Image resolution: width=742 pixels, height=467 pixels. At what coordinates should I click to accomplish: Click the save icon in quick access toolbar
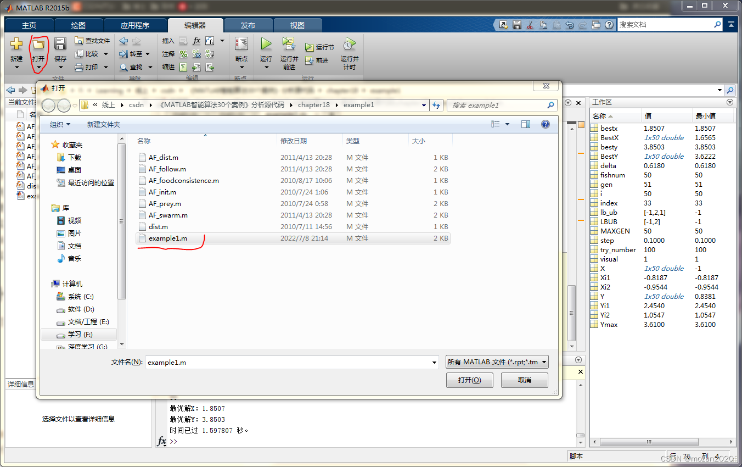pos(517,25)
